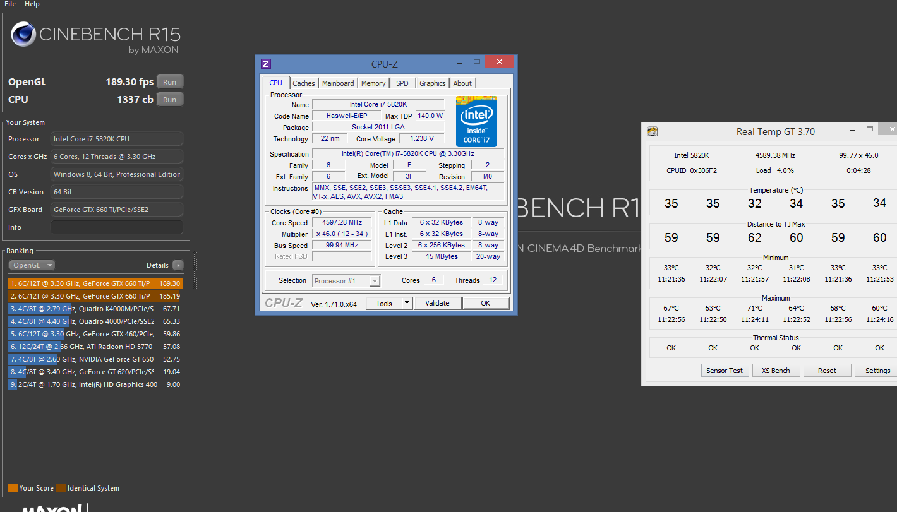
Task: Click the Intel Core i7 logo in CPU-Z
Action: [x=476, y=121]
